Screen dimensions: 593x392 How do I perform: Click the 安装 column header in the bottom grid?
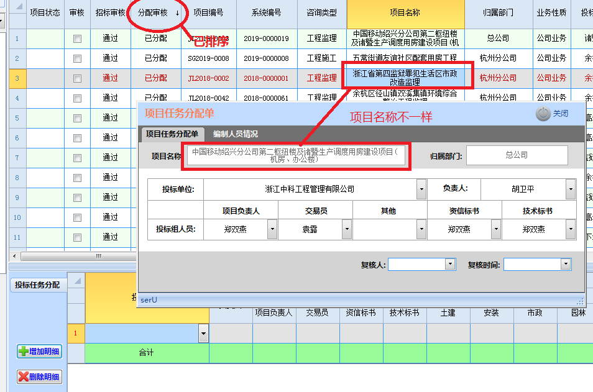pos(492,313)
